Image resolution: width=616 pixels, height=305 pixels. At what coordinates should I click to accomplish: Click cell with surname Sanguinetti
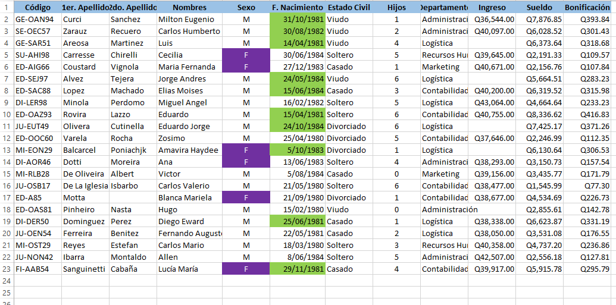[85, 269]
